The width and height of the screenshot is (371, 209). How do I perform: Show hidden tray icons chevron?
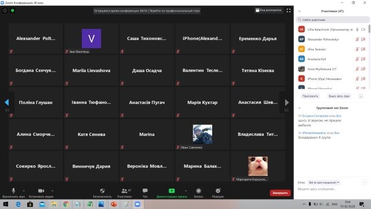coord(304,204)
